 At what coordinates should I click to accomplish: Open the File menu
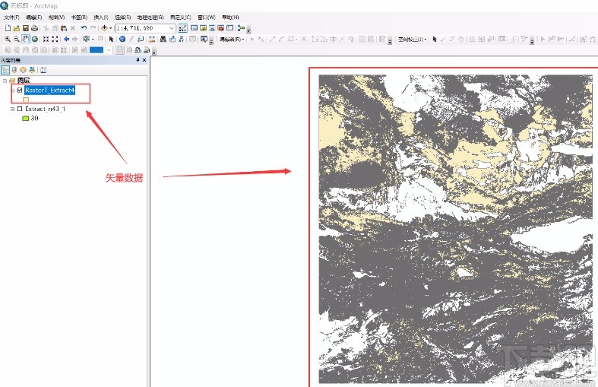pyautogui.click(x=11, y=17)
